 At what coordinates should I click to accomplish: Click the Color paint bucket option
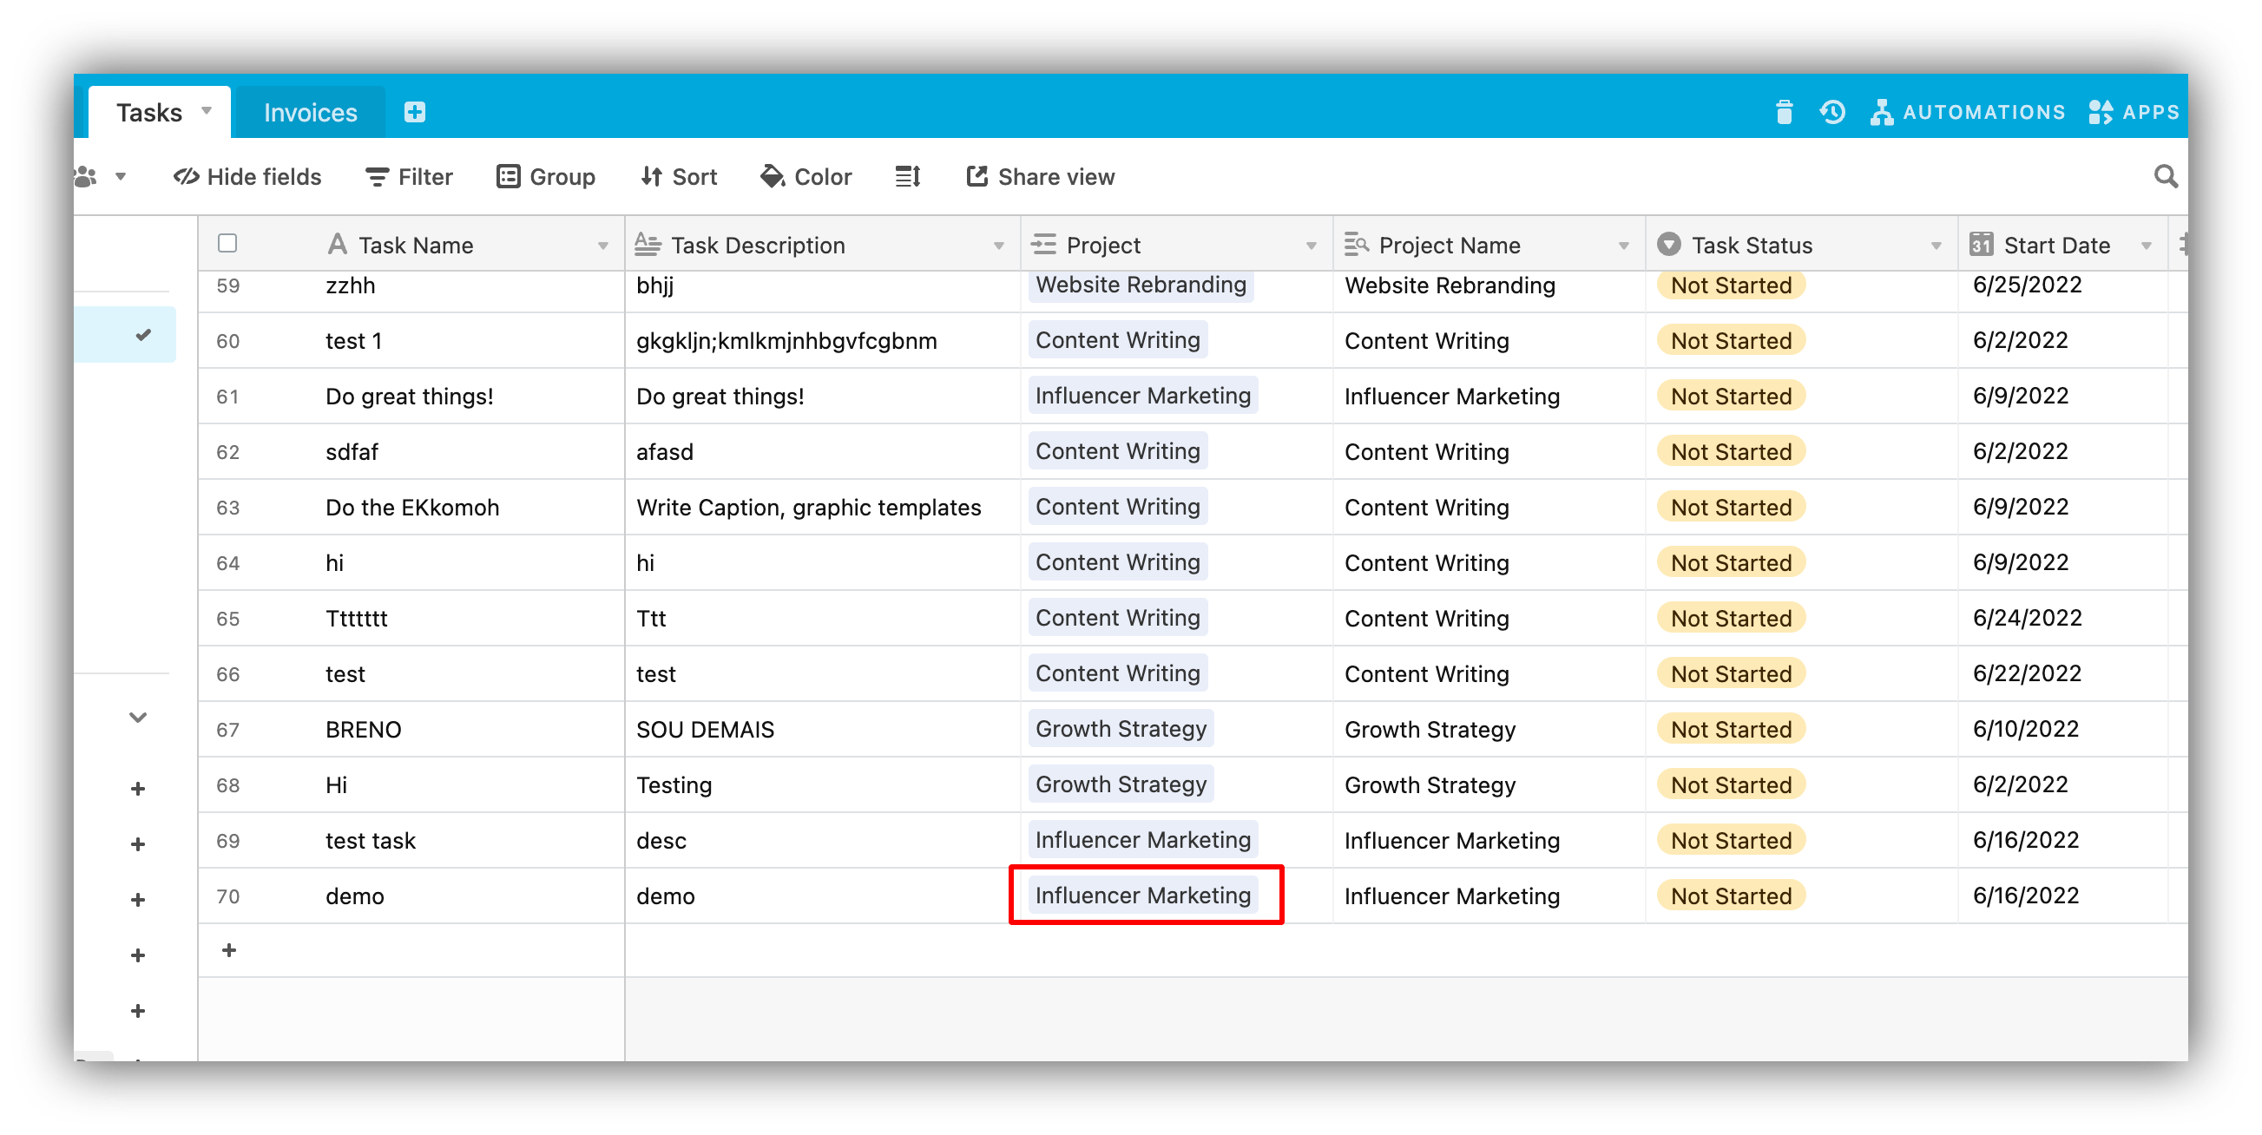[806, 176]
